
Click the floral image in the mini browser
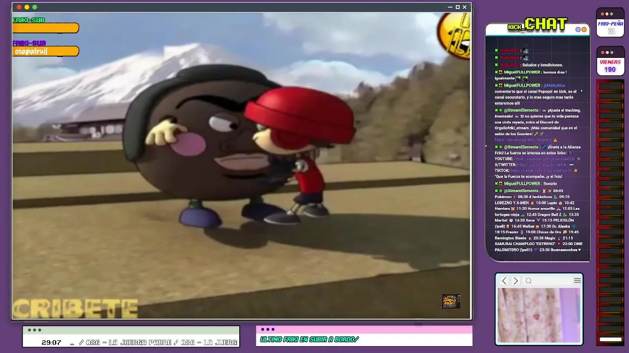coord(539,315)
